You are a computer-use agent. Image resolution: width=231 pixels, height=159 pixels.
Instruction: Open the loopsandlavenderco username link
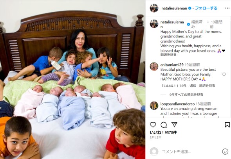click(177, 104)
